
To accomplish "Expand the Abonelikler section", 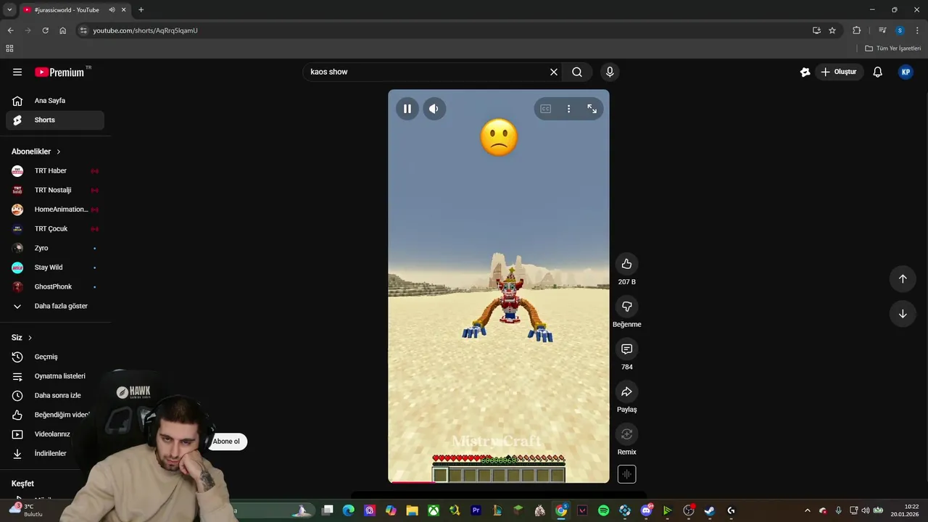I will [36, 152].
